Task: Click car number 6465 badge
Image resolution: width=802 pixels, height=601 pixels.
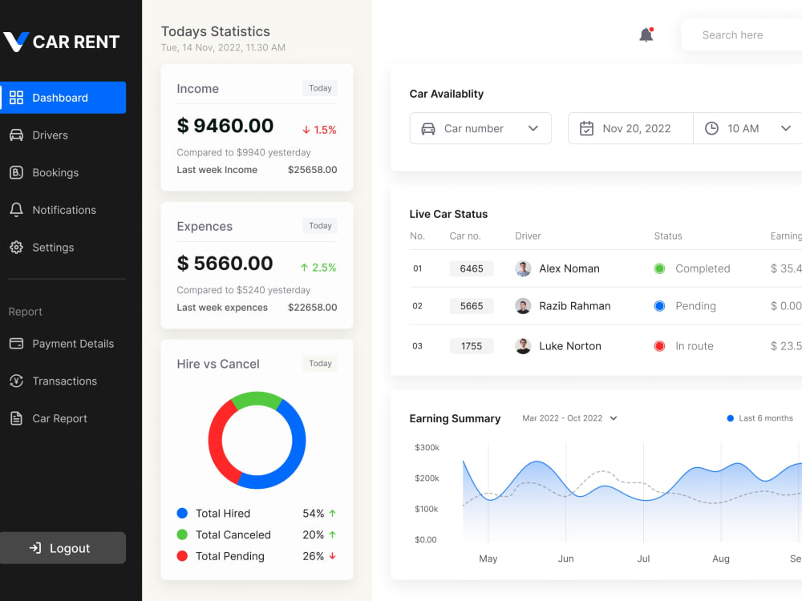Action: pos(472,268)
